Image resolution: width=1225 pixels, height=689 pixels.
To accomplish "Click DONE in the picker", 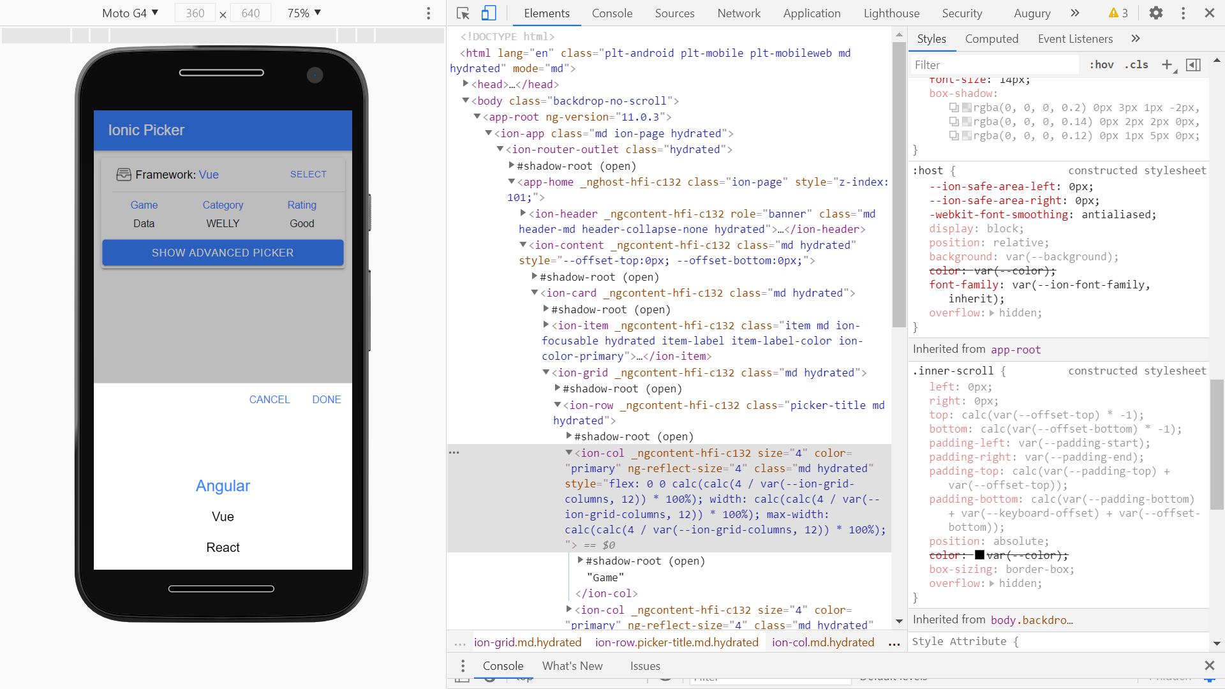I will [327, 399].
